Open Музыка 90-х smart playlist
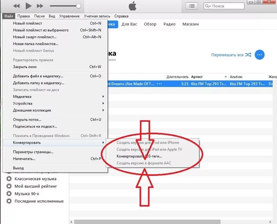The height and width of the screenshot is (224, 277). tap(27, 194)
